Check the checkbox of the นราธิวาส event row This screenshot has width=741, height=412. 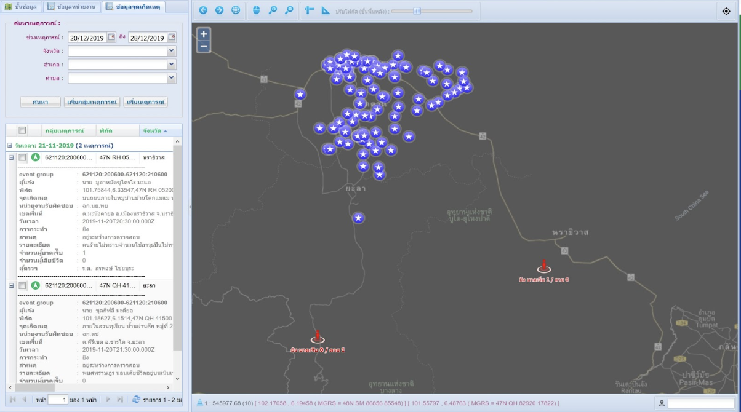tap(23, 156)
